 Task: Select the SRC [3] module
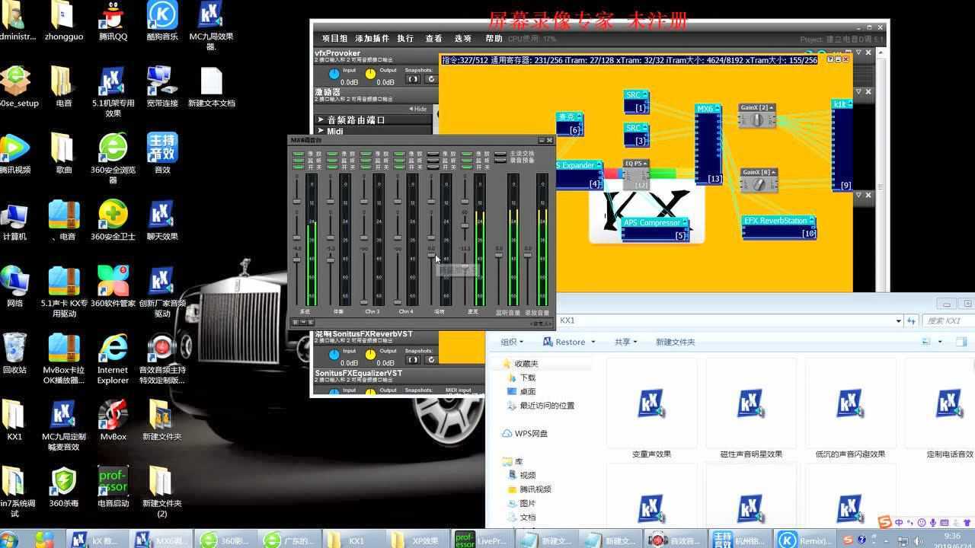(x=636, y=135)
